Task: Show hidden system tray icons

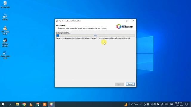Action: click(141, 104)
